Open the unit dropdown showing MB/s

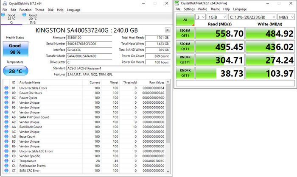pyautogui.click(x=286, y=17)
